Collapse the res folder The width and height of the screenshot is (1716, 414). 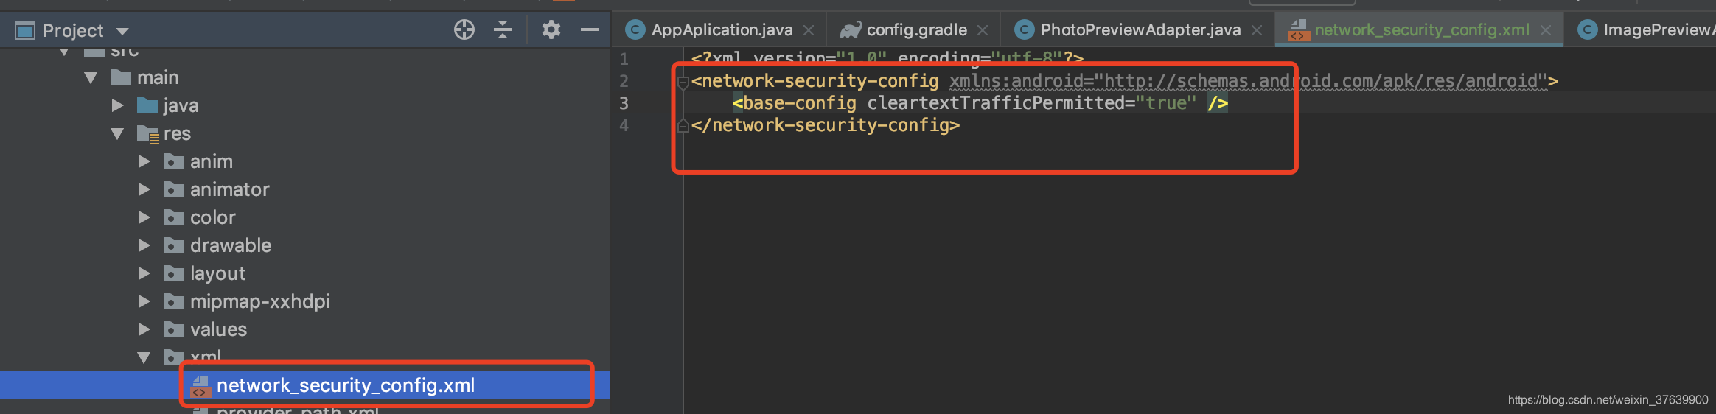117,134
